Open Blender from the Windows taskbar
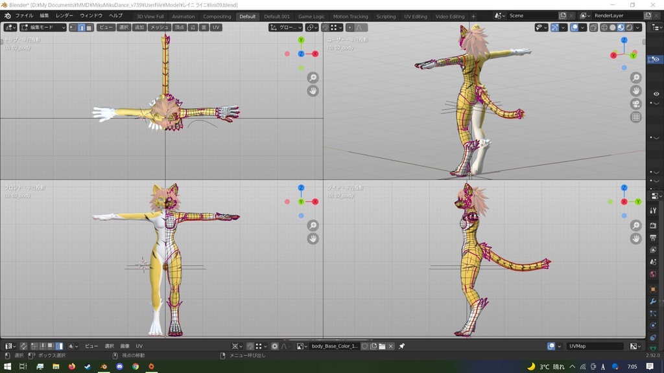Viewport: 664px width, 373px height. click(103, 367)
